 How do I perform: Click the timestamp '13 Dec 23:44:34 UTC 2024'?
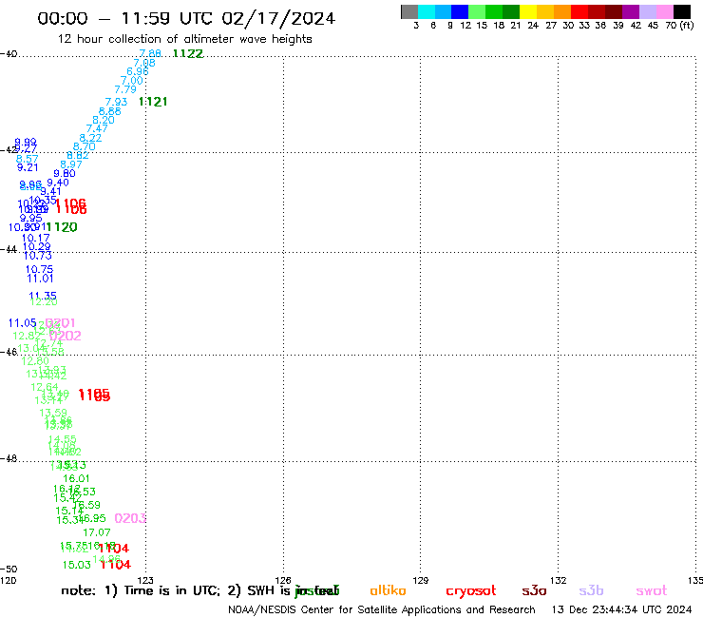click(622, 610)
